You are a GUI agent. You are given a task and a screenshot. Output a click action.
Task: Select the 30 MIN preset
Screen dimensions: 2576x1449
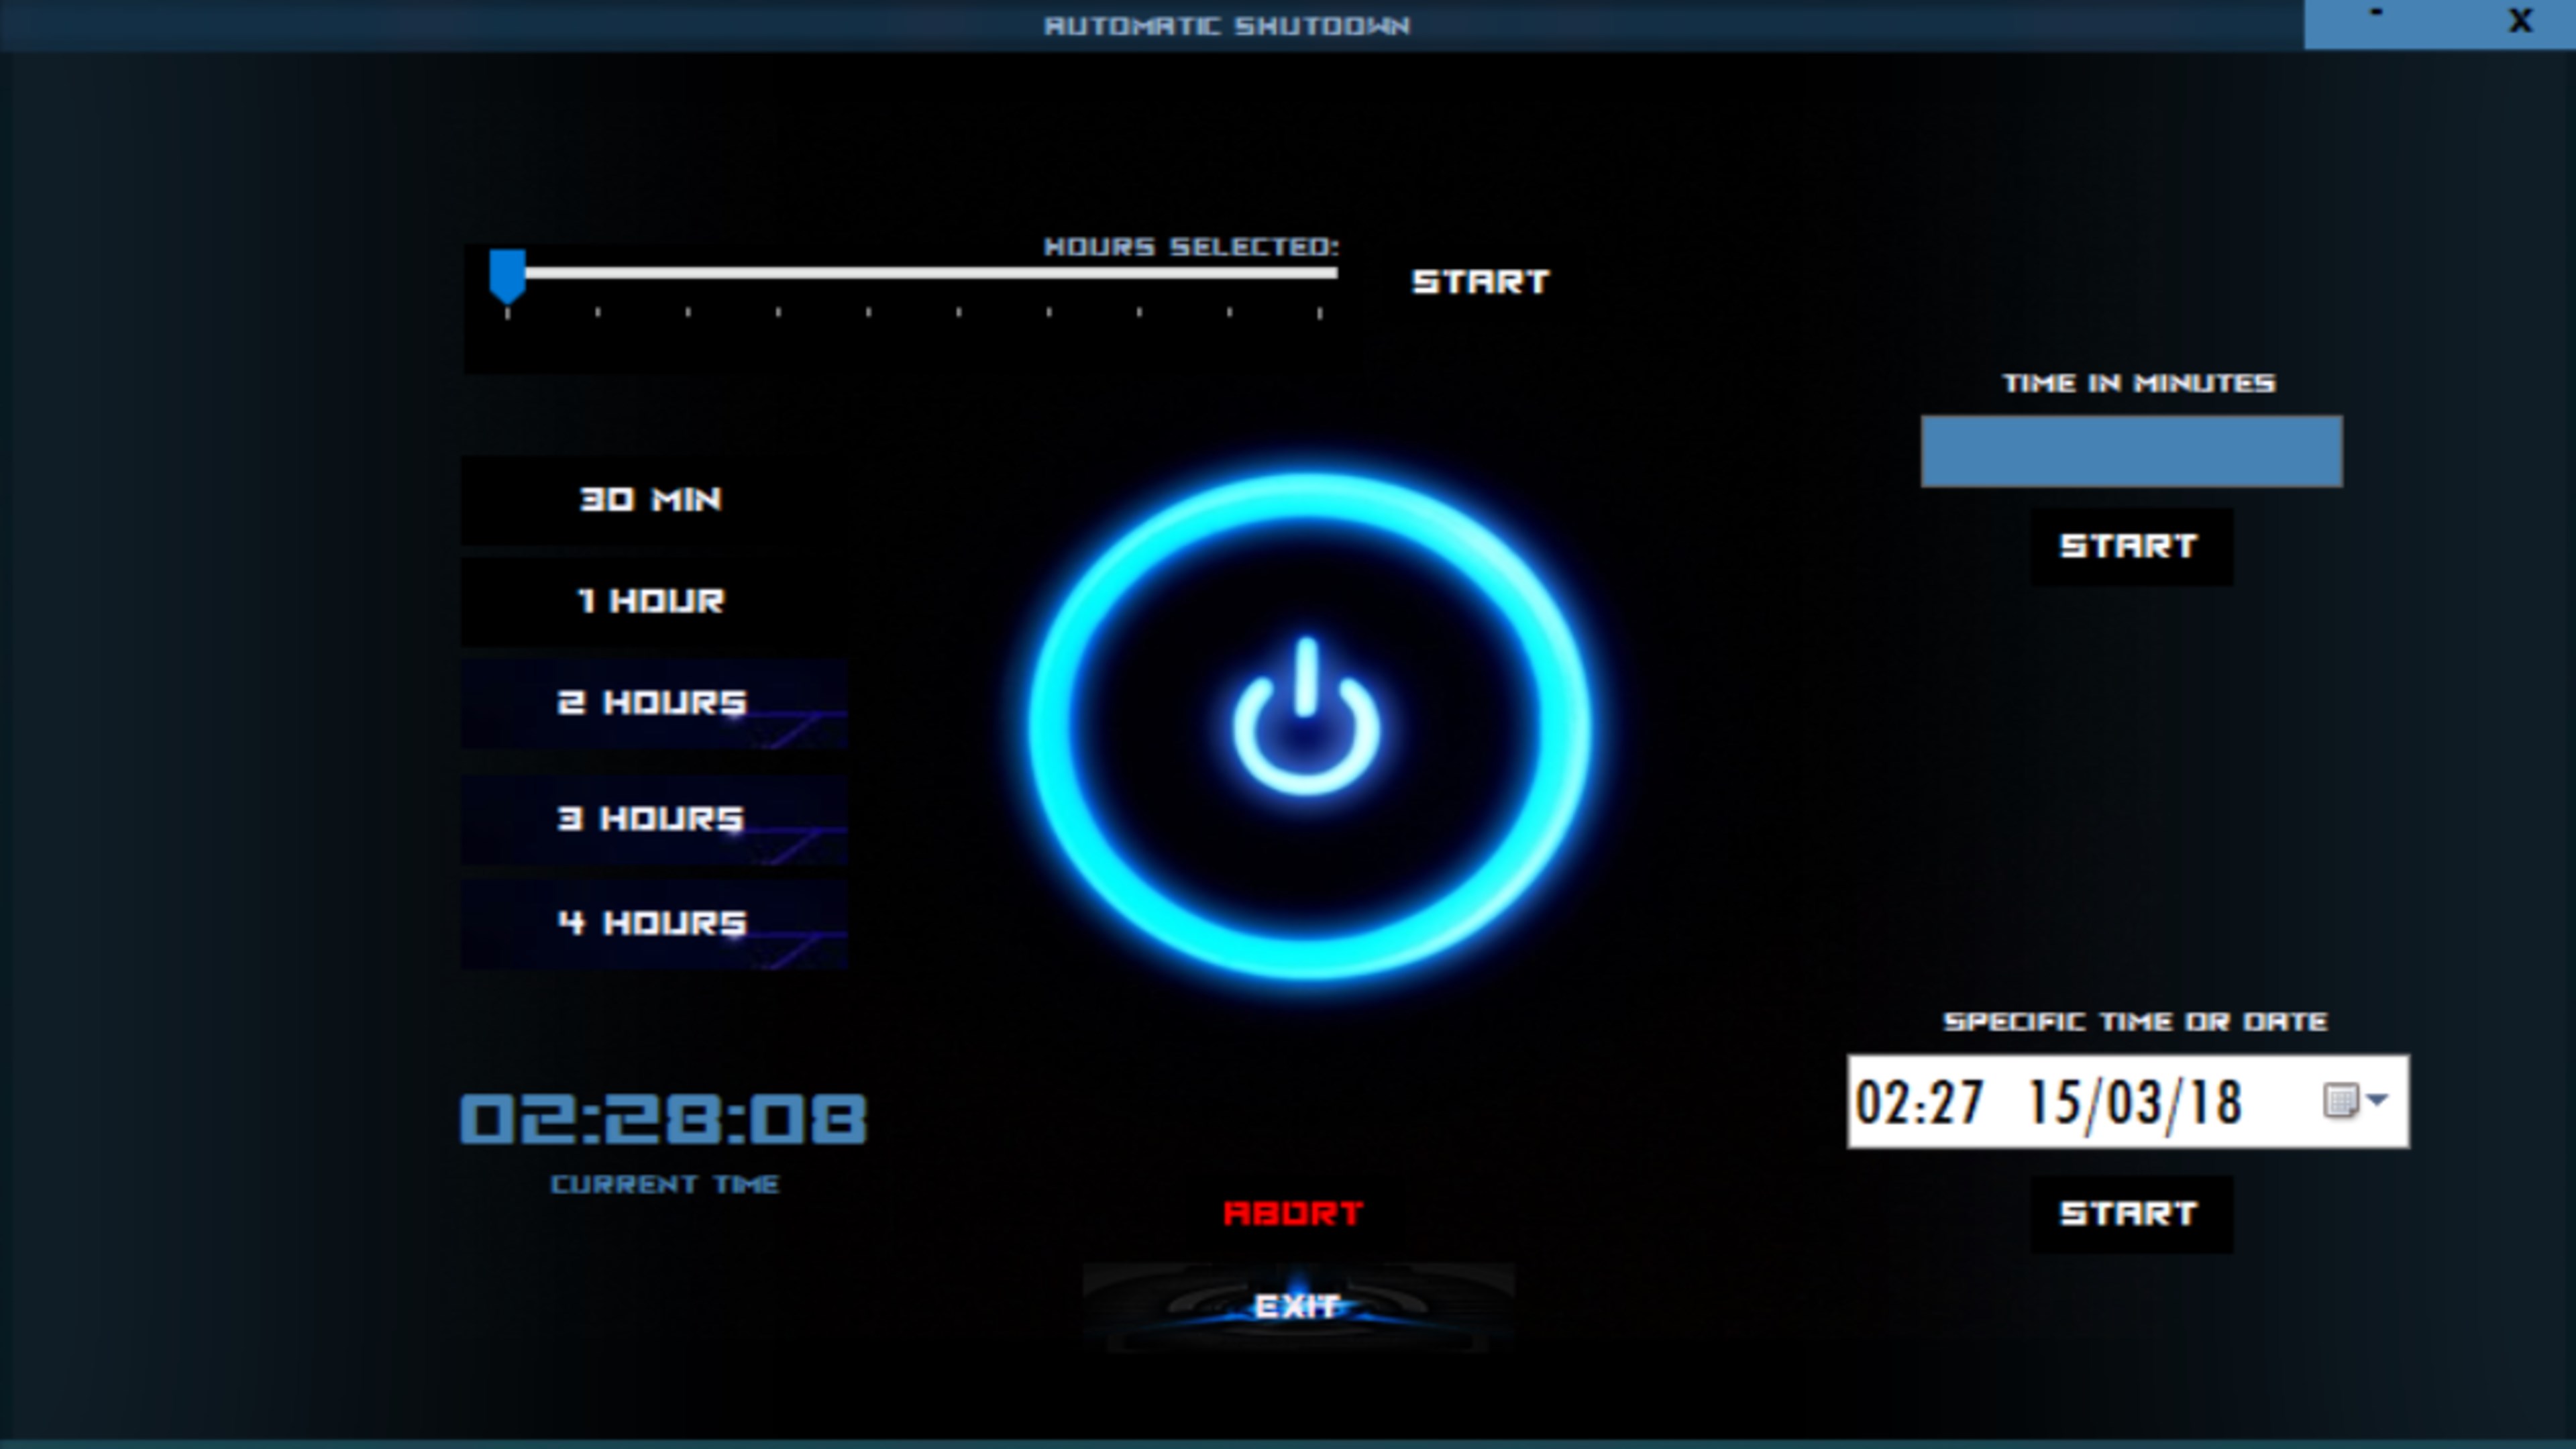point(652,500)
